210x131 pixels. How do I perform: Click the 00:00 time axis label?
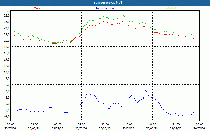click(x=10, y=124)
